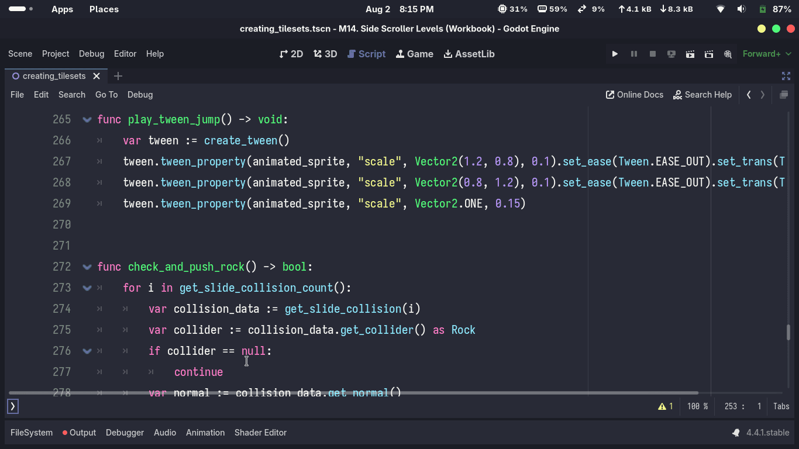Expand the bottom panel with the arrow toggle

(x=12, y=406)
